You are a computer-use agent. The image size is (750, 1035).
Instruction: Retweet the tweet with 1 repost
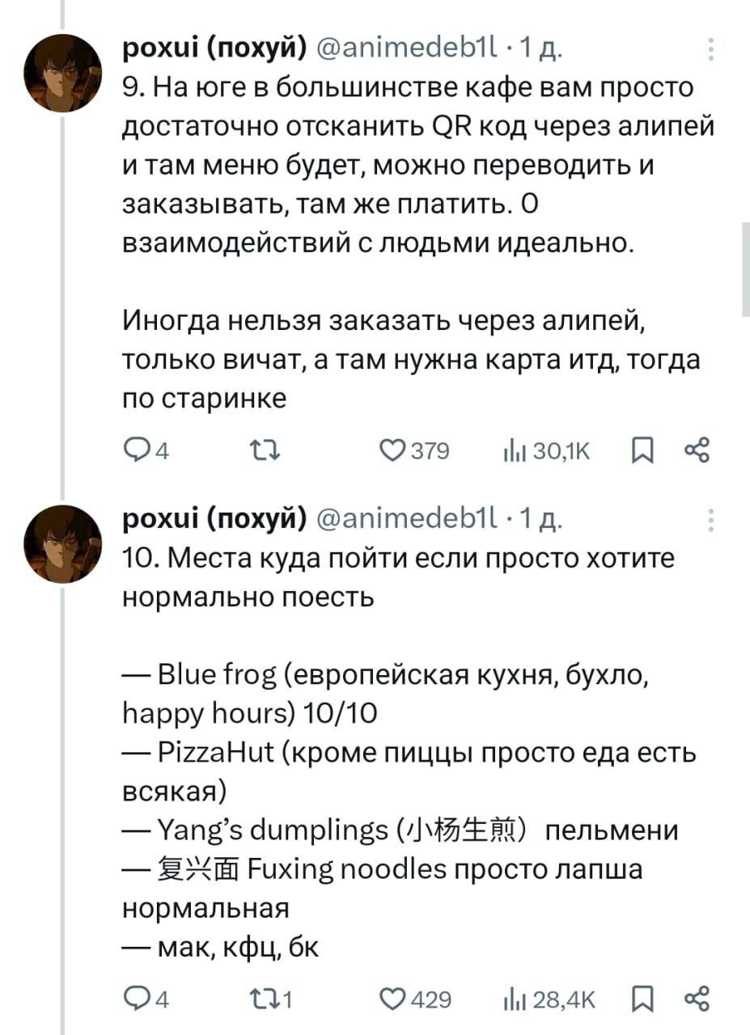point(273,999)
